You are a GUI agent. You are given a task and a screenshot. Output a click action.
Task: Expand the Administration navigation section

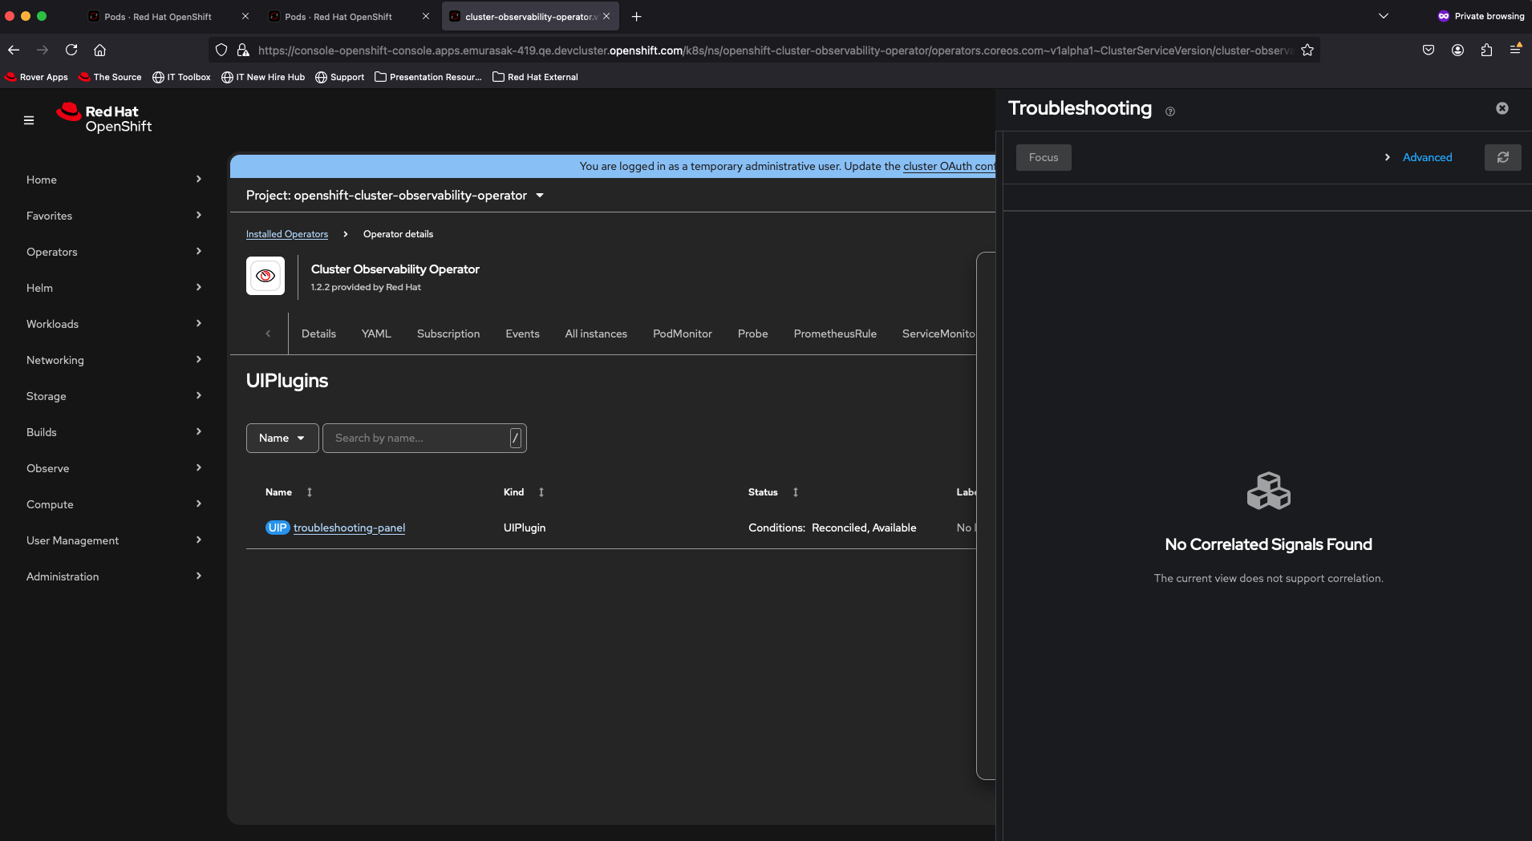(114, 576)
